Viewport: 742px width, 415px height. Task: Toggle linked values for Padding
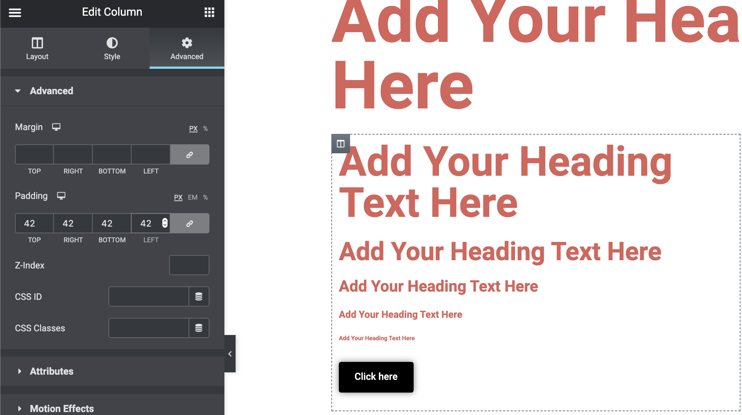click(x=190, y=223)
